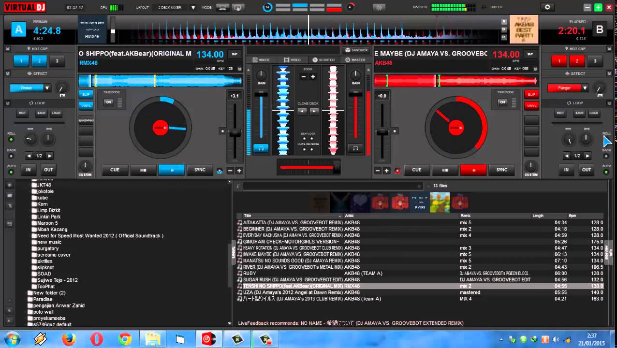
Task: Click deck A record disc icon next to SYNC
Action: pos(220,171)
